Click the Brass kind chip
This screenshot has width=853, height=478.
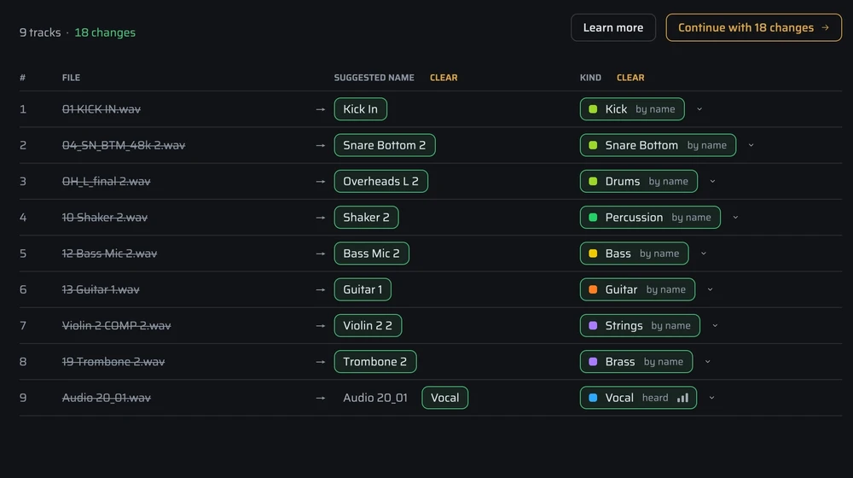(636, 362)
